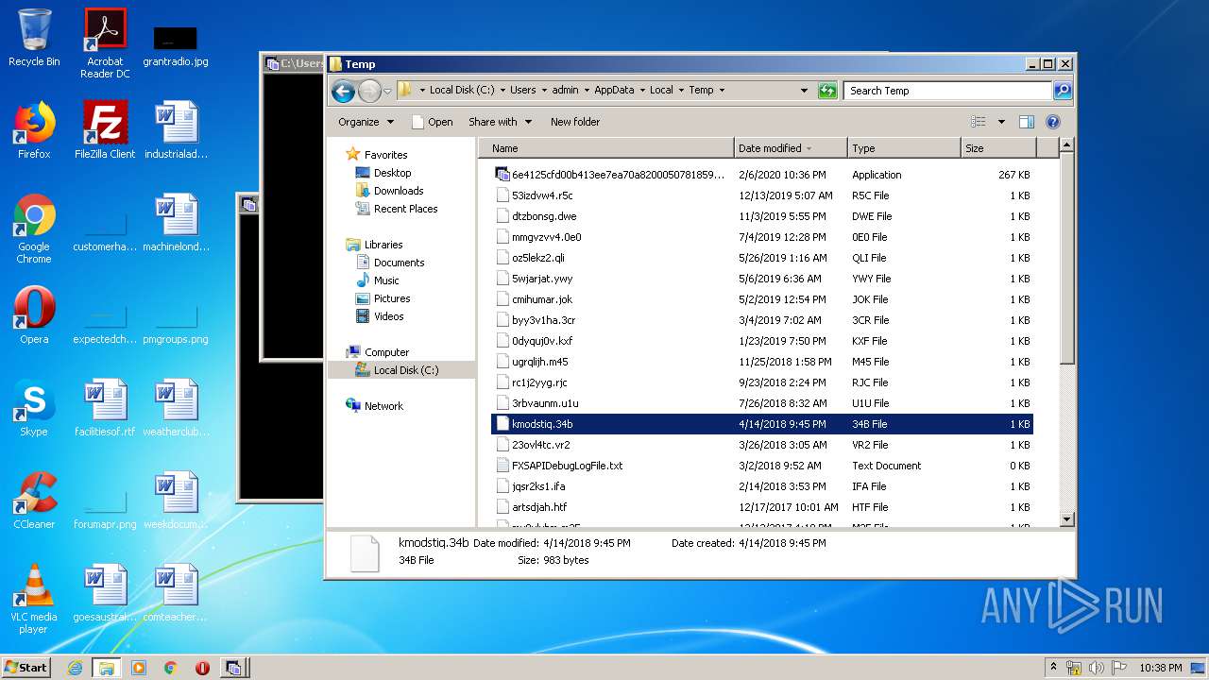Select Recent Places in navigation pane

coord(405,209)
